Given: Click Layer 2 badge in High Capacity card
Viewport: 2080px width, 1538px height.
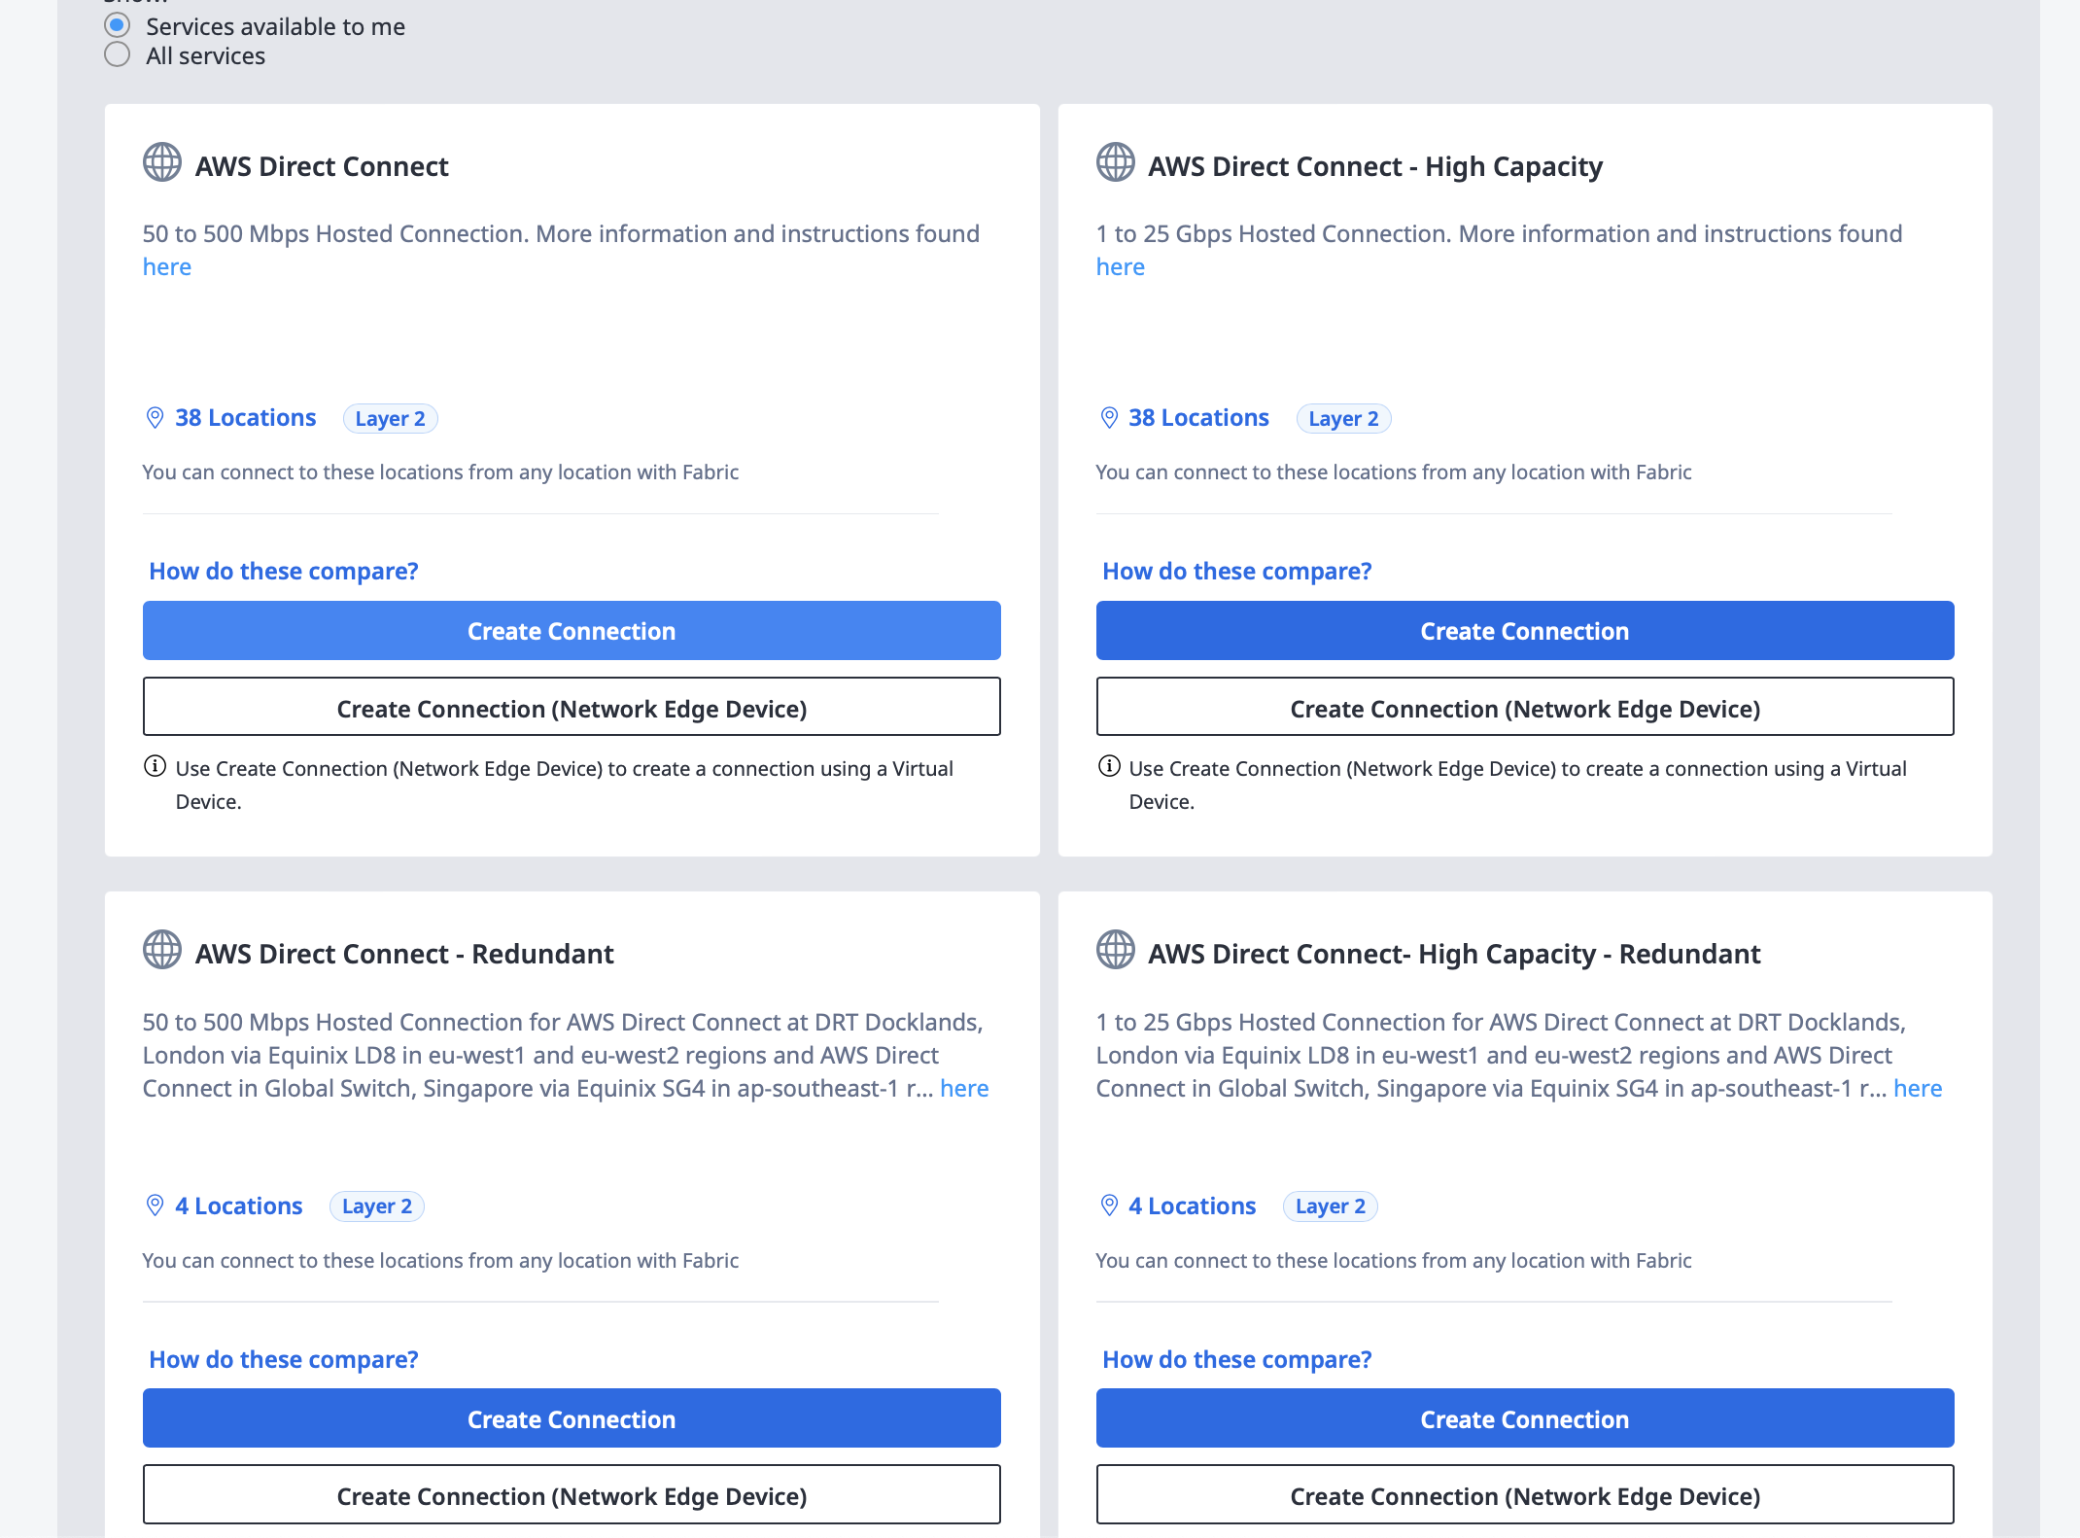Looking at the screenshot, I should coord(1344,419).
